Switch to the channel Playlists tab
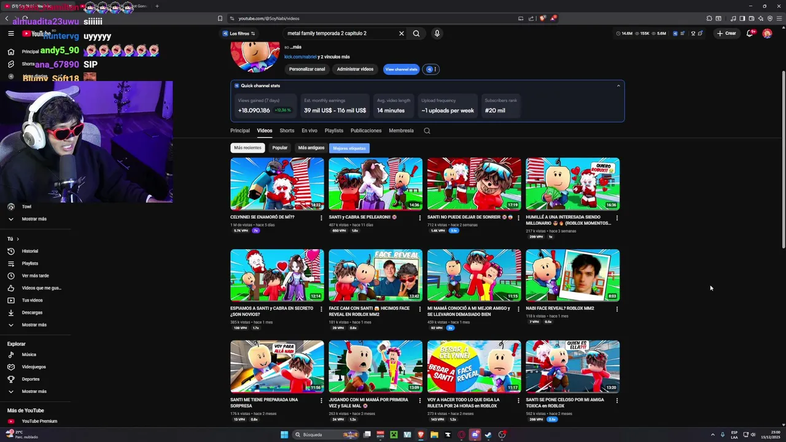The width and height of the screenshot is (786, 442). (334, 131)
